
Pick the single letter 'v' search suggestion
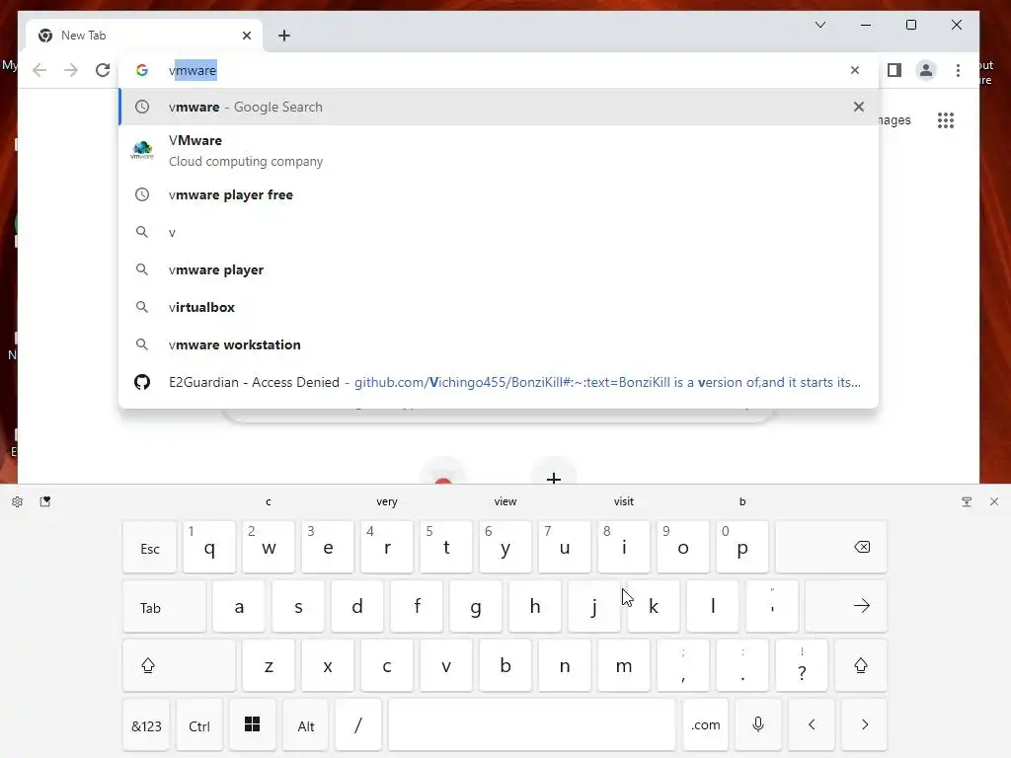(499, 232)
